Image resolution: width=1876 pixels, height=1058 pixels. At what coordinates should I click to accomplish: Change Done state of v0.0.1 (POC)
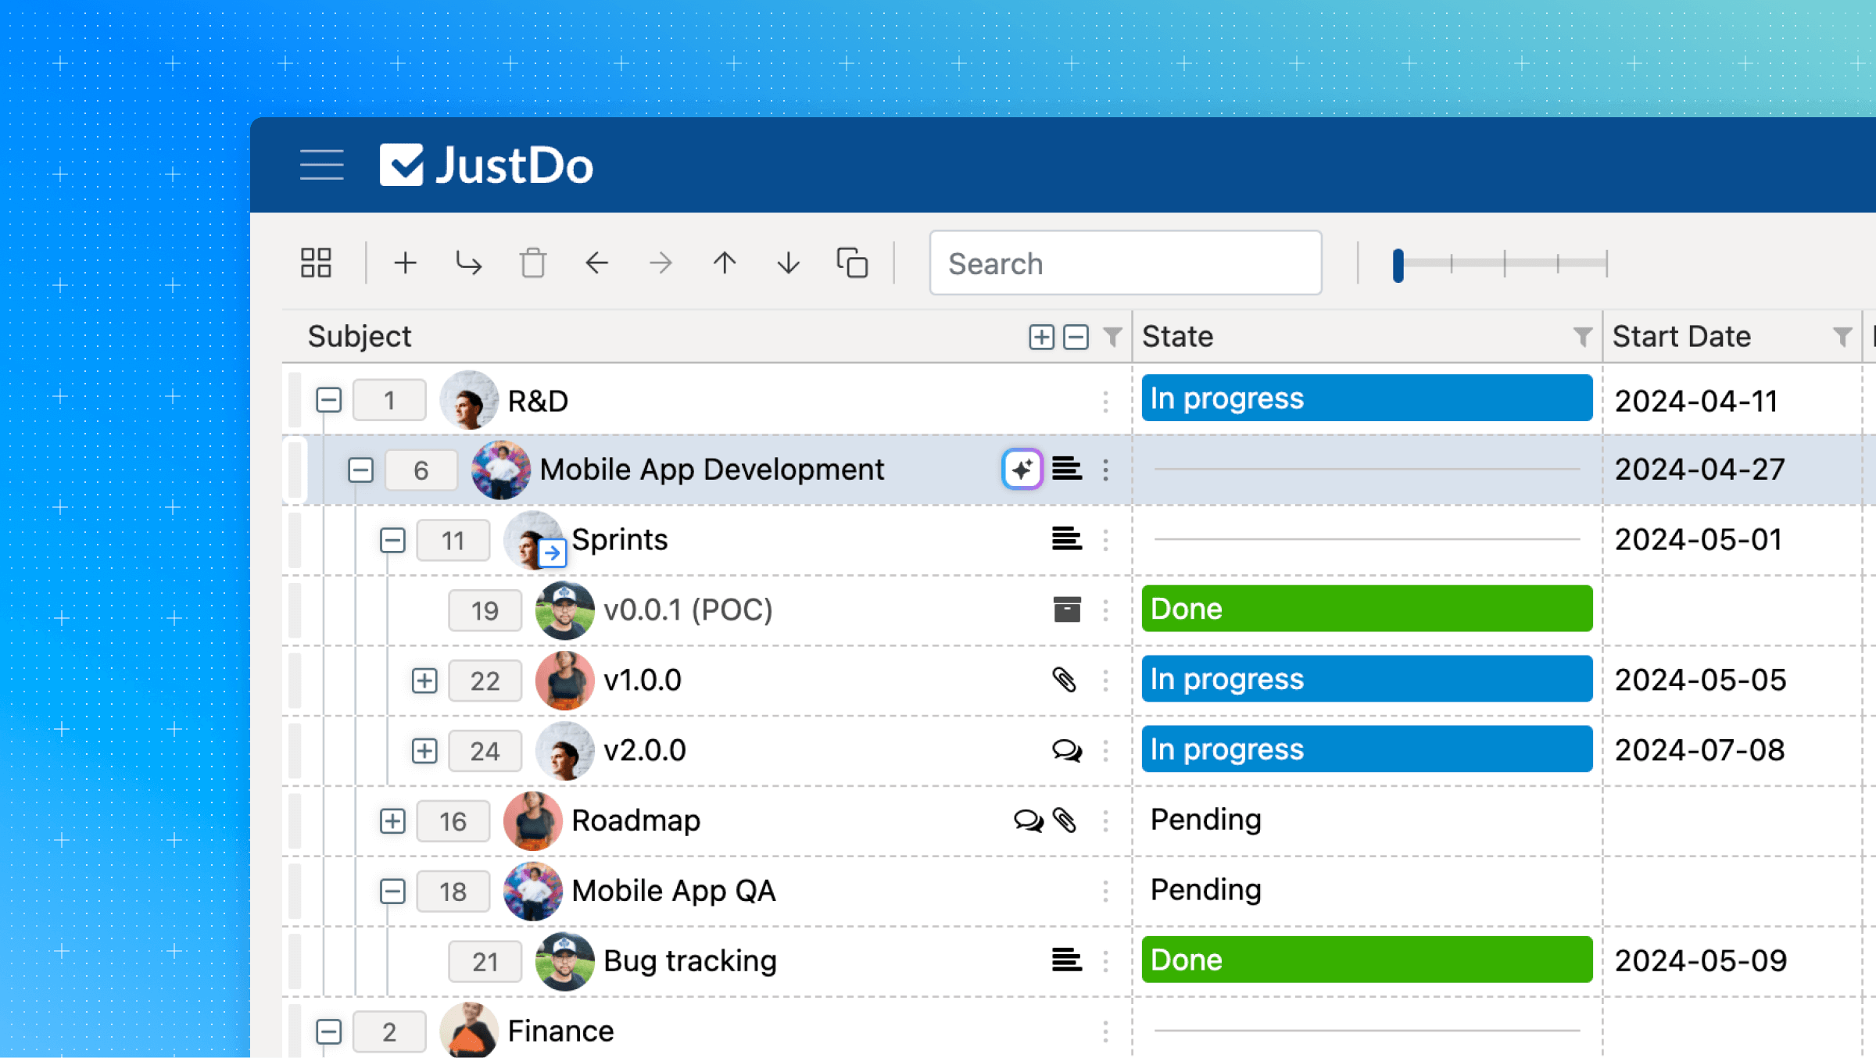click(x=1366, y=609)
